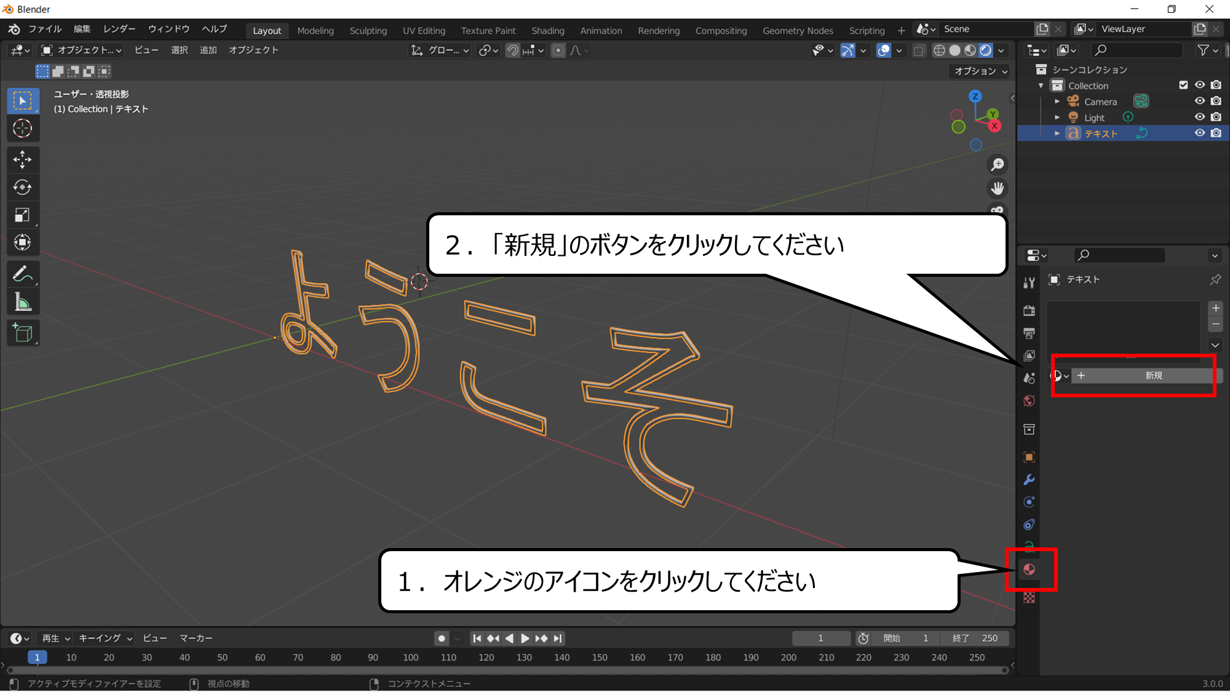Open the Object properties orange square icon
The height and width of the screenshot is (692, 1230).
click(1029, 457)
